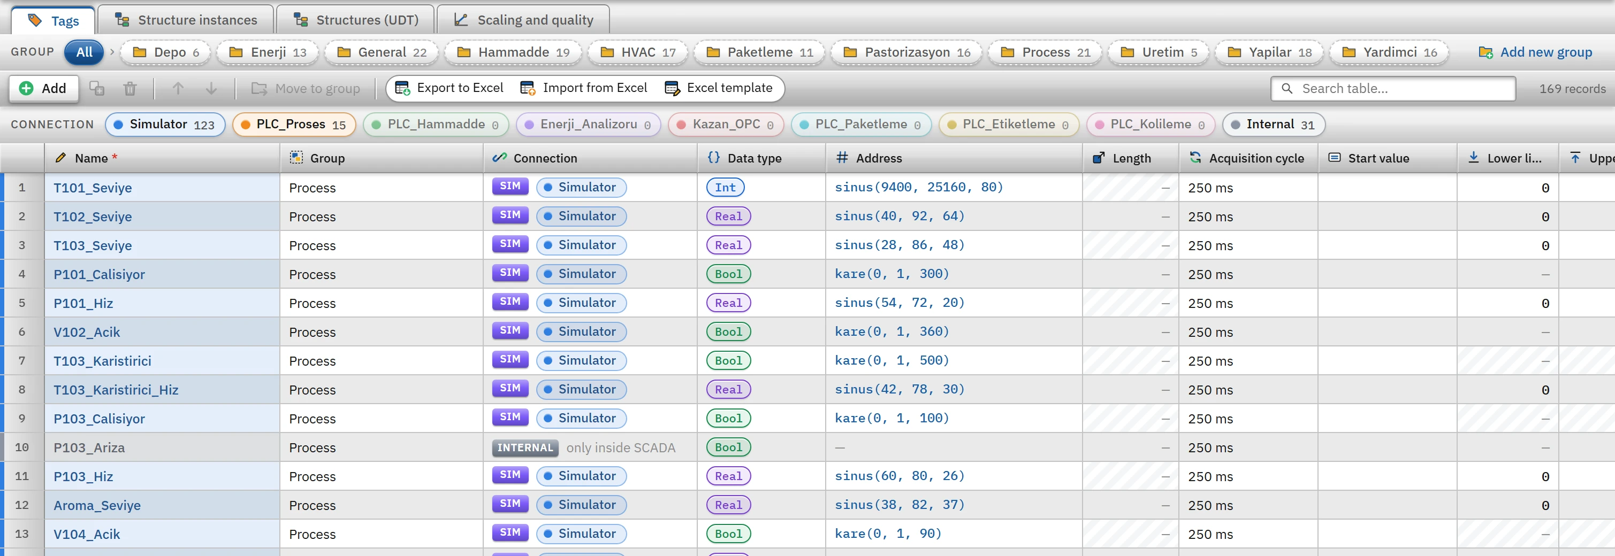Filter by PLC_Proses connection
This screenshot has height=556, width=1615.
pyautogui.click(x=293, y=125)
